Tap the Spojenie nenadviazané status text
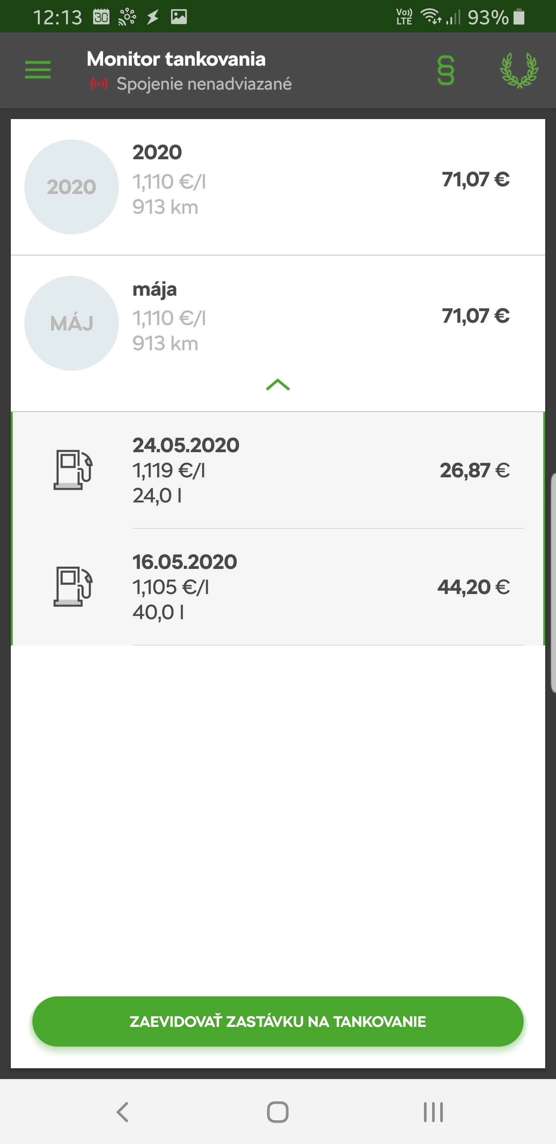 (204, 84)
